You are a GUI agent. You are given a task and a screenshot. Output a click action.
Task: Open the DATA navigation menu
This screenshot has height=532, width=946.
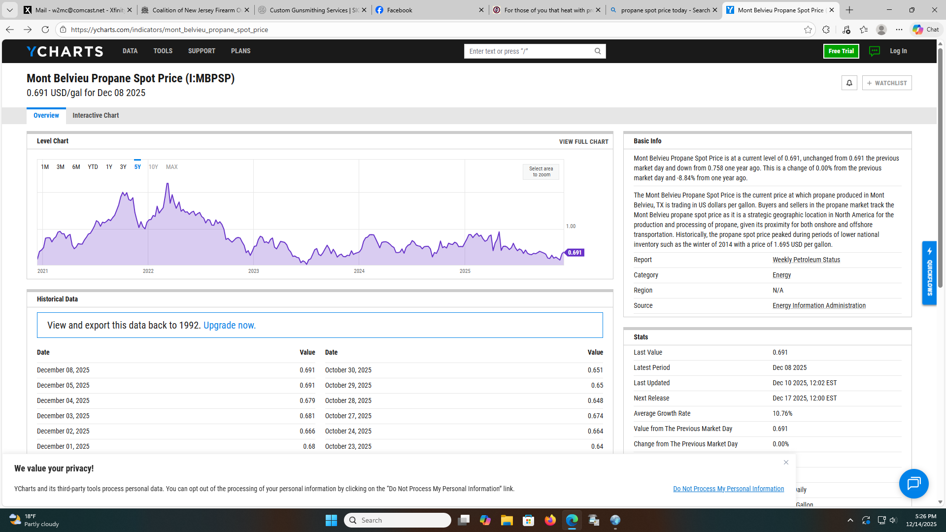[130, 51]
